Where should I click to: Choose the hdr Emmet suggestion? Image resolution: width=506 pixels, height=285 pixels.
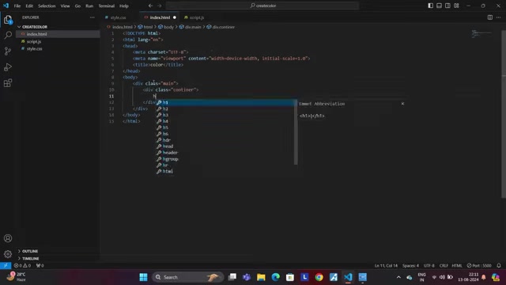point(225,140)
